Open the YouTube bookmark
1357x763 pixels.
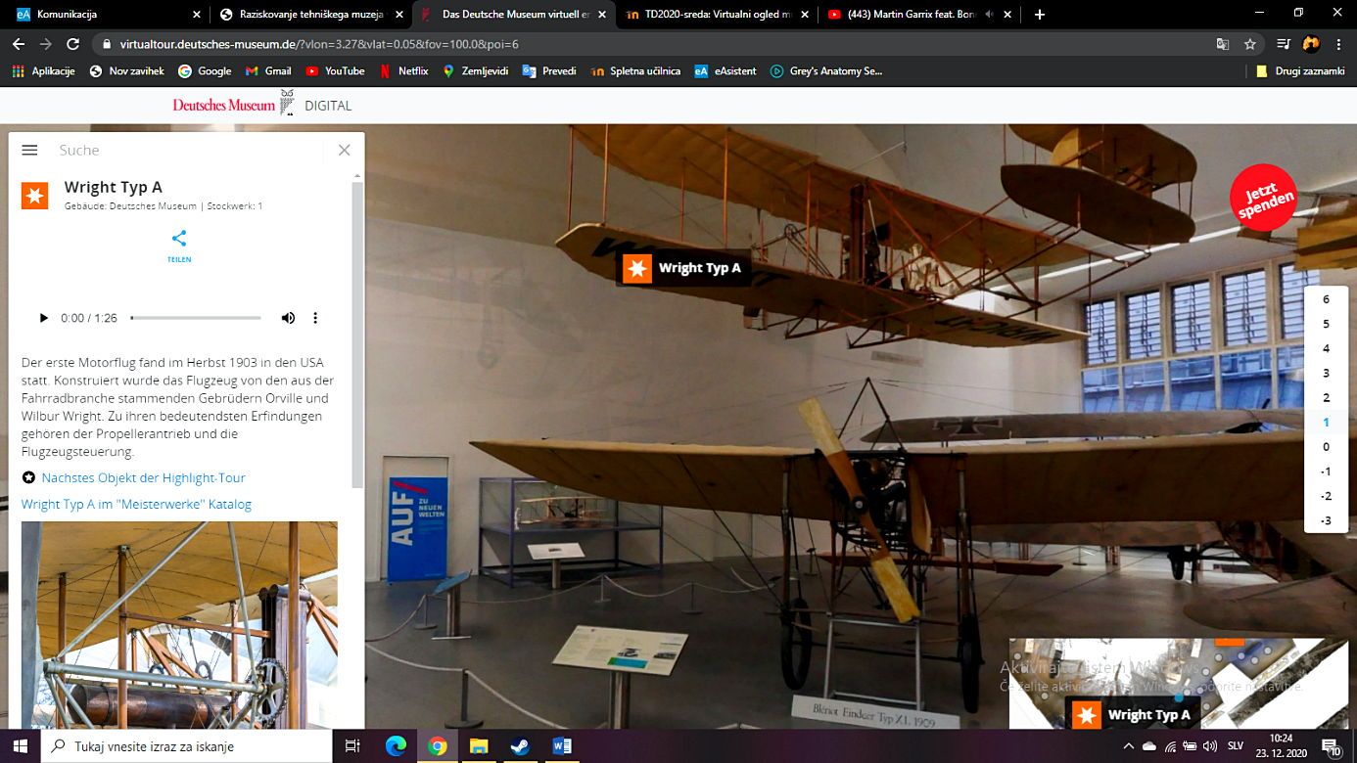click(335, 70)
